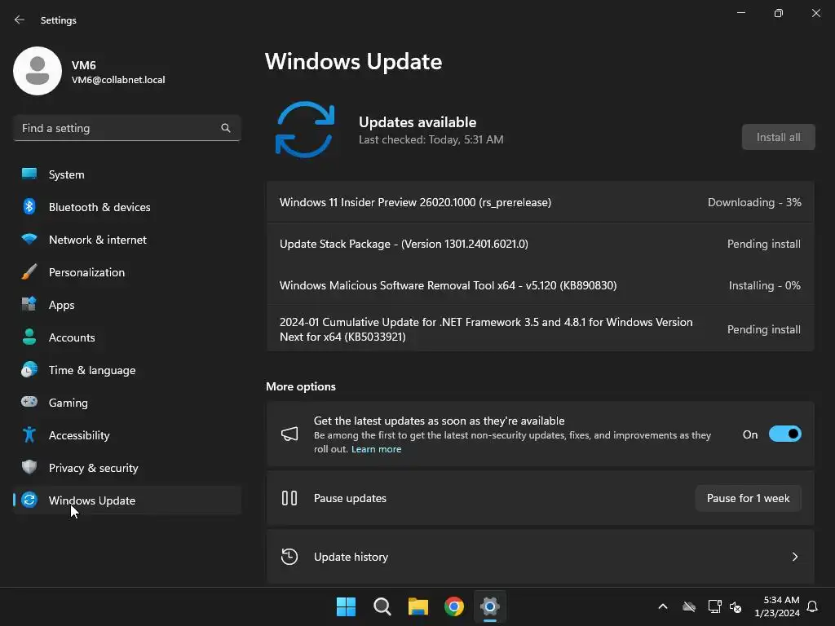Click the Downloading - 3% status

[754, 202]
